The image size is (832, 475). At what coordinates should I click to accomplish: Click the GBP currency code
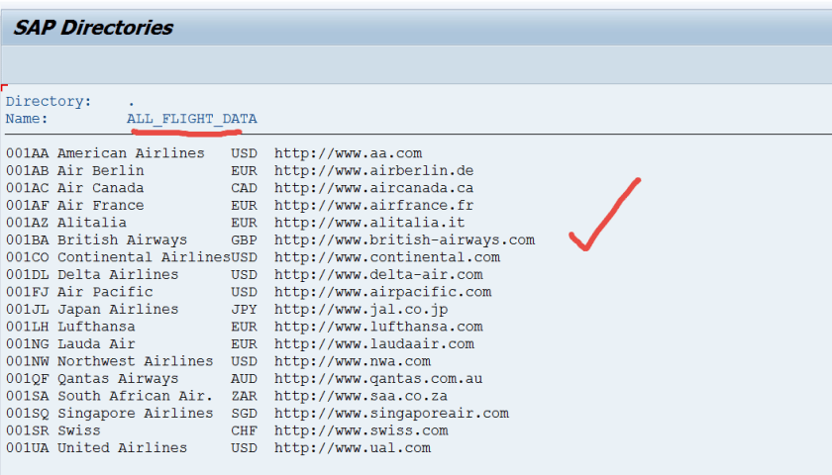click(244, 240)
